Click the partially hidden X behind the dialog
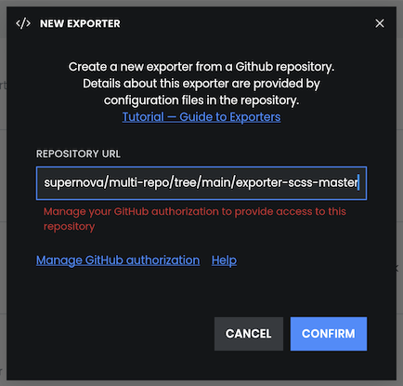This screenshot has height=386, width=403. pyautogui.click(x=397, y=269)
